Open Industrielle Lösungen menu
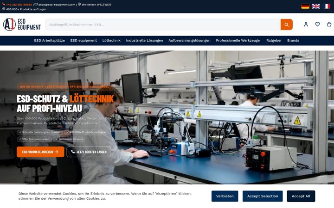 point(144,40)
